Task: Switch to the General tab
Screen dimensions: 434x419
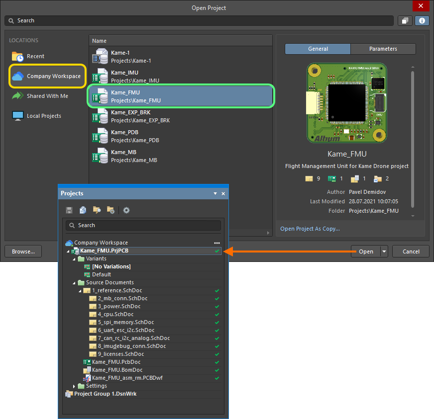Action: point(318,49)
